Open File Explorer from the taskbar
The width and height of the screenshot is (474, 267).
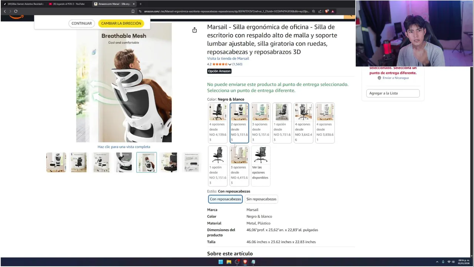[229, 262]
